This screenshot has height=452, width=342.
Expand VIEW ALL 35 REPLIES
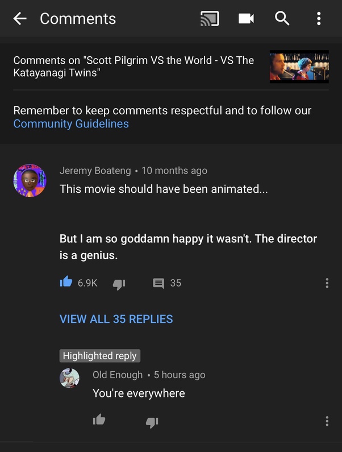[x=116, y=319]
